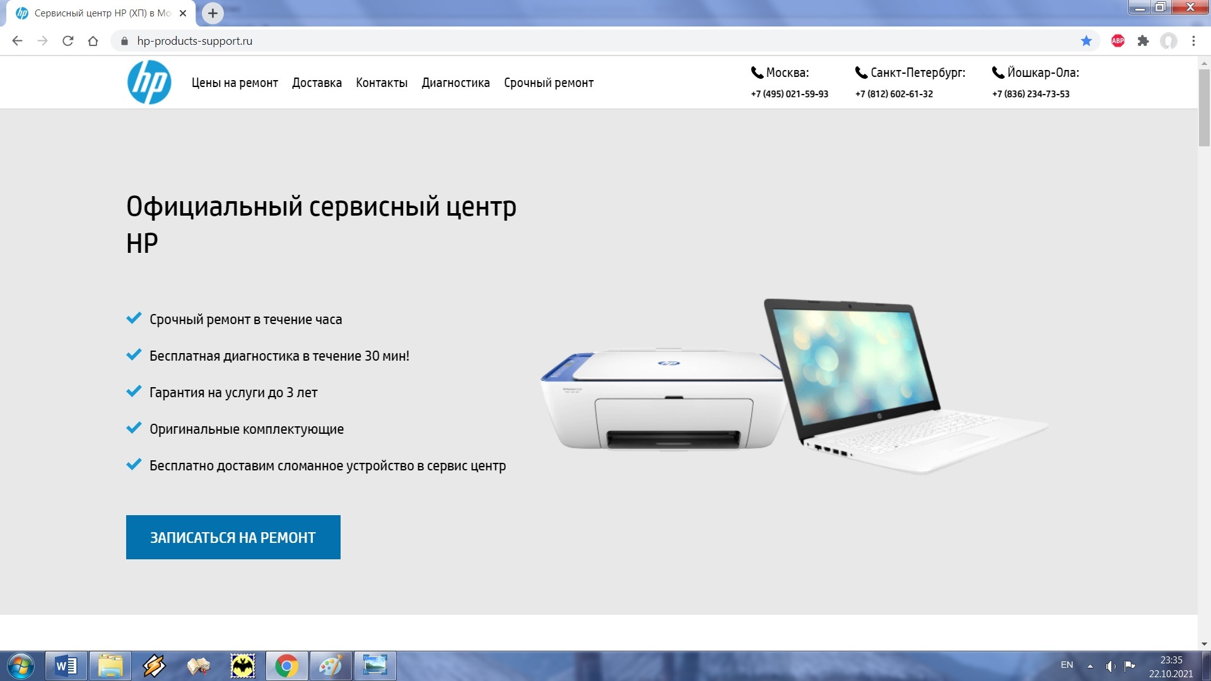Click the Москва phone handset icon

(757, 73)
